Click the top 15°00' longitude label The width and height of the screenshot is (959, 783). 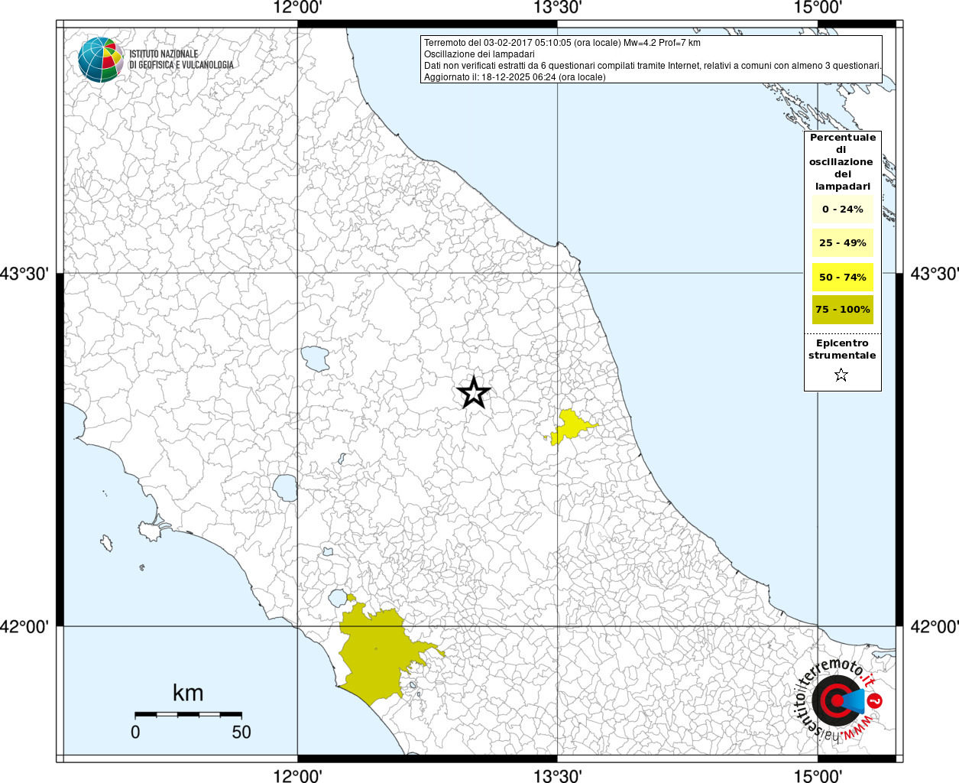coord(818,8)
